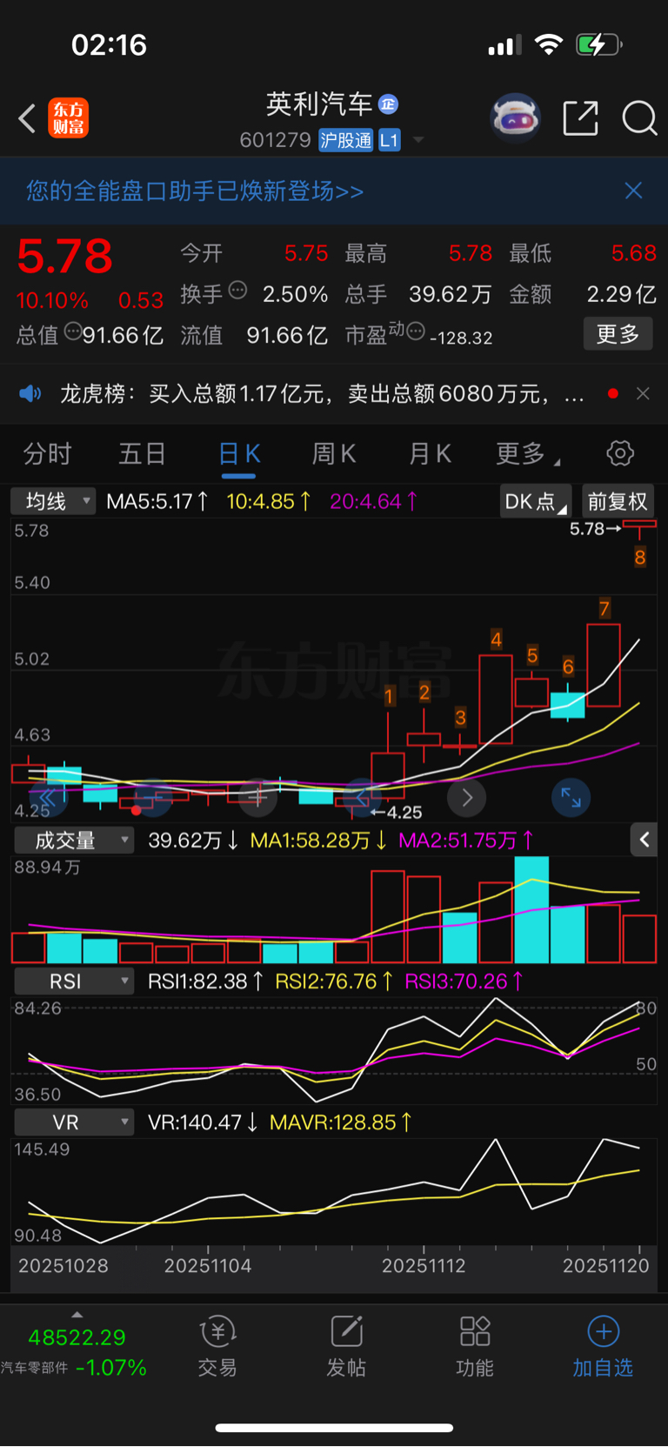Tap the candle marked number 7
Screen dimensions: 668x1447
tap(604, 665)
